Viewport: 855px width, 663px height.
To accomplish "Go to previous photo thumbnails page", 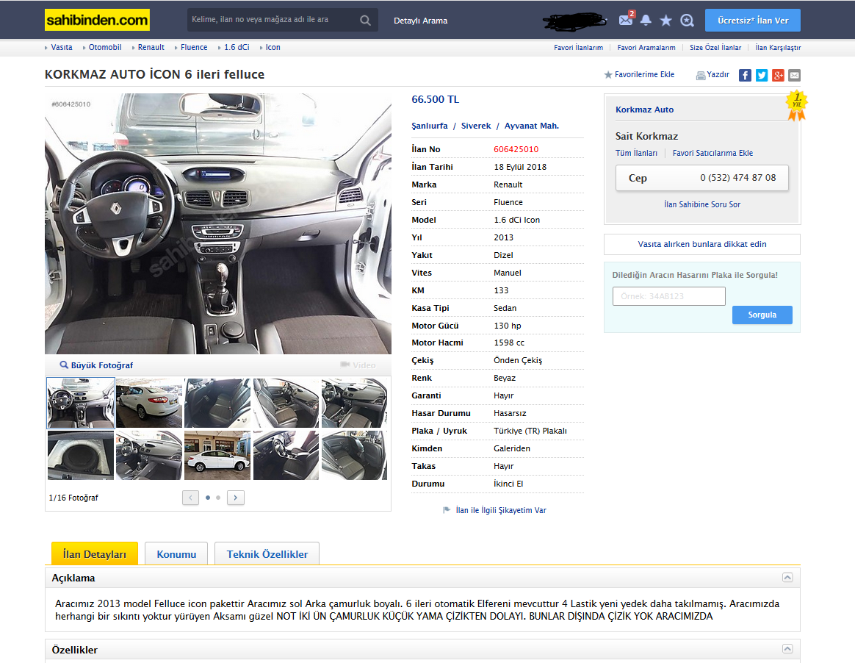I will point(190,498).
